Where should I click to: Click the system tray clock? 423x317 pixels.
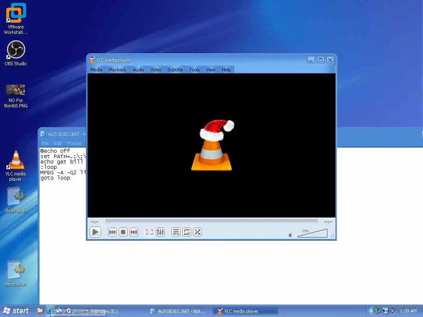tap(408, 311)
